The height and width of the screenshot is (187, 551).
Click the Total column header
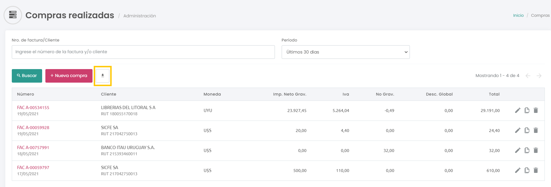[x=494, y=94]
